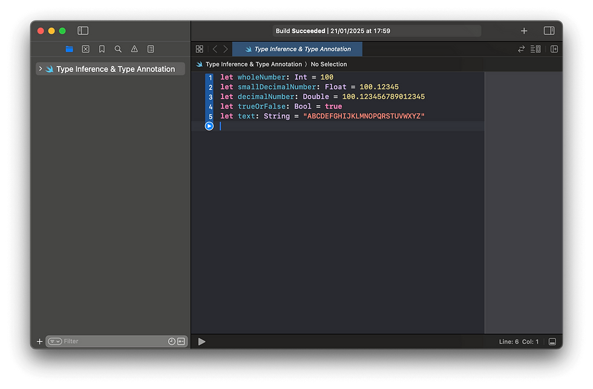Image resolution: width=593 pixels, height=389 pixels.
Task: Click the editor grid layout icon
Action: (199, 48)
